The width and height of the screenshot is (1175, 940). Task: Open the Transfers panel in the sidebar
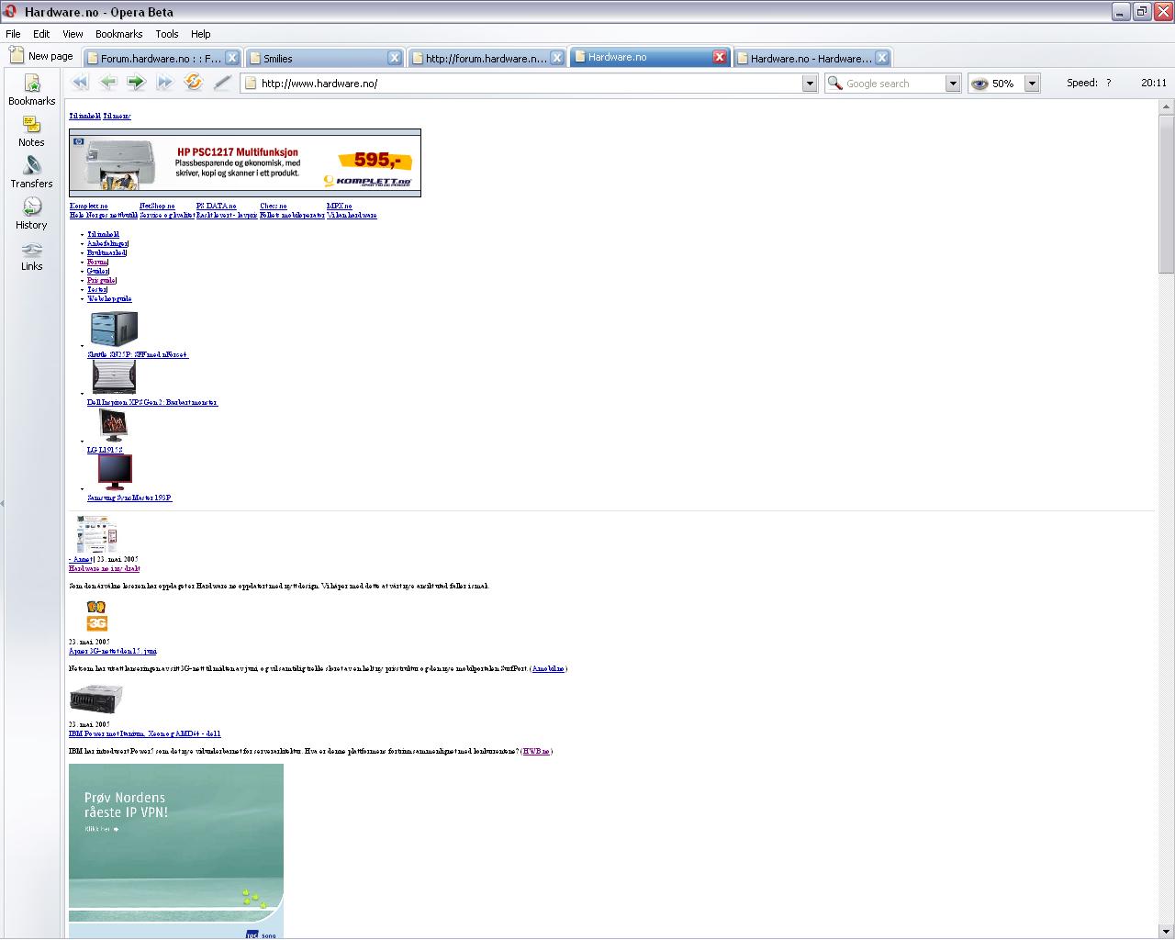tap(32, 173)
